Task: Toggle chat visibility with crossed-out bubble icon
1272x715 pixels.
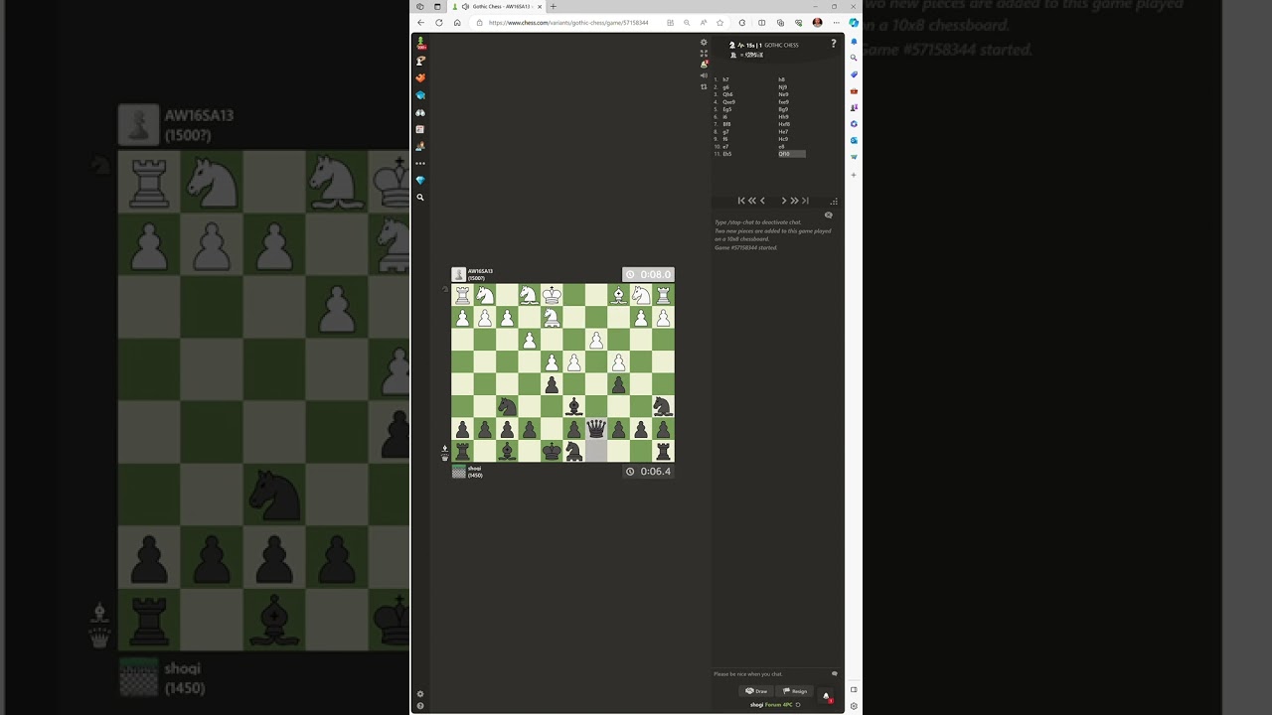Action: point(829,214)
